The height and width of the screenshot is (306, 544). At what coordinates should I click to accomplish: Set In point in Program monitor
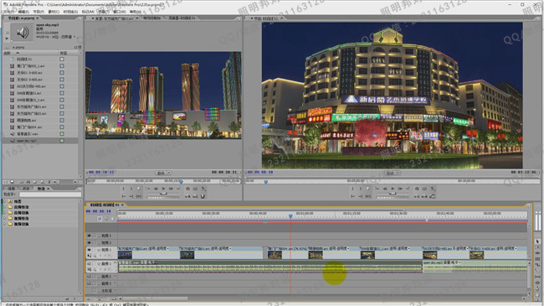[x=352, y=189]
